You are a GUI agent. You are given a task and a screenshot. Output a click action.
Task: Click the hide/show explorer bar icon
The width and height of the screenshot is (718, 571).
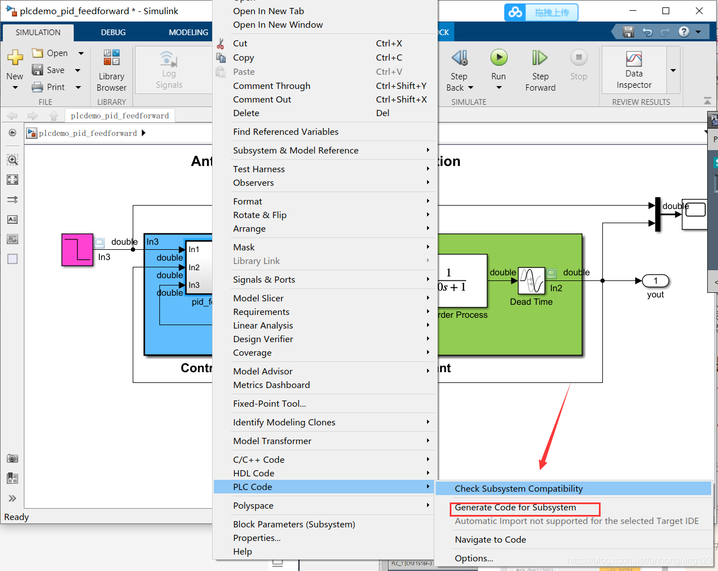pyautogui.click(x=12, y=133)
